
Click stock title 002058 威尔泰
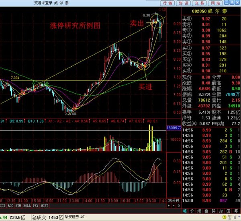click(x=209, y=11)
